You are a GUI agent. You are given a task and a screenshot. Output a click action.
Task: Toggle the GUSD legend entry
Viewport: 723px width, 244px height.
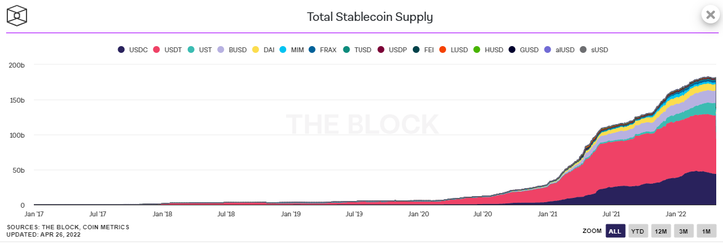tap(524, 50)
